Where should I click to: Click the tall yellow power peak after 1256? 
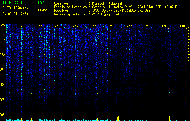click(x=118, y=118)
